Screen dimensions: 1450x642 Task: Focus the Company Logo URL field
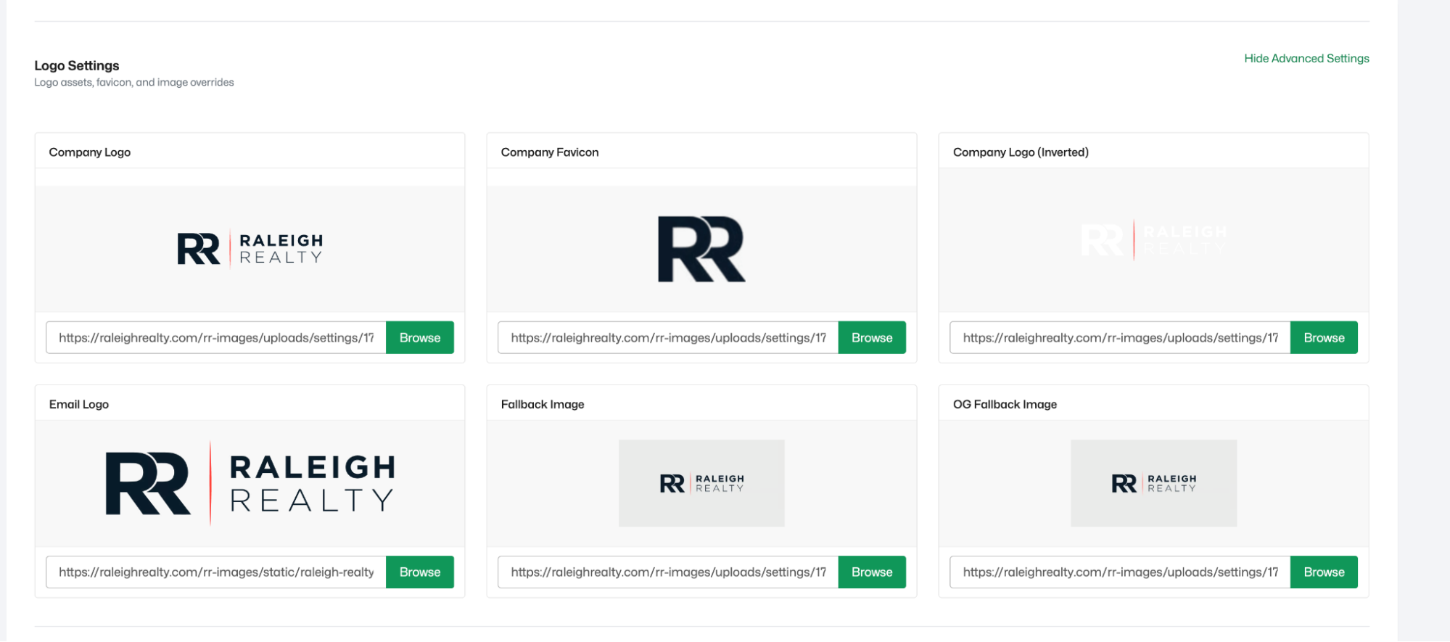coord(216,337)
